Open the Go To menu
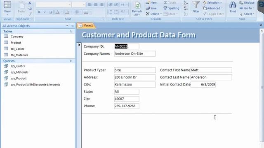Screen dimensions: 264x148 pyautogui.click(x=247, y=8)
